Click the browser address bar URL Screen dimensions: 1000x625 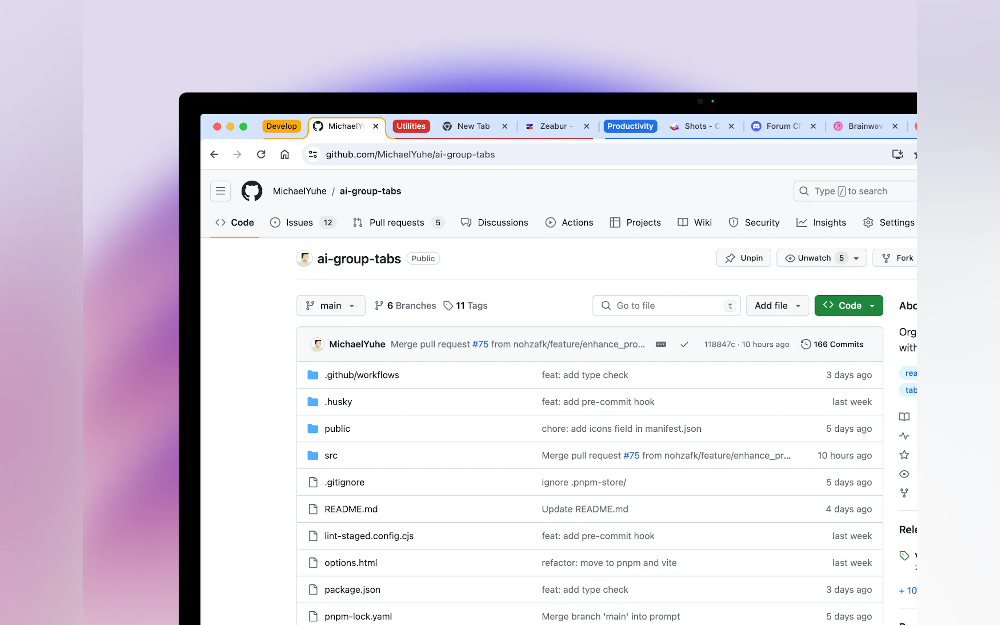click(x=410, y=154)
